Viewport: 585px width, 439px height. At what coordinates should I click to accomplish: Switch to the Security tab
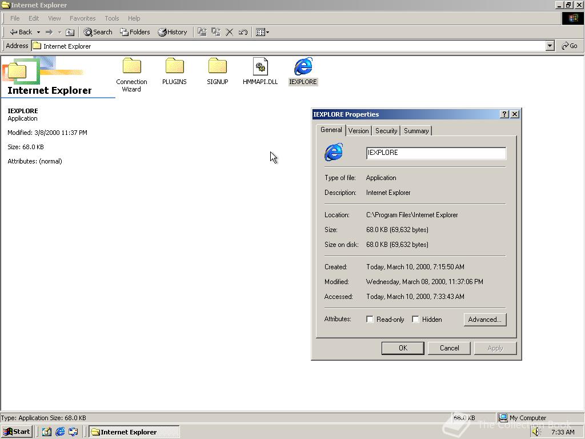(386, 131)
